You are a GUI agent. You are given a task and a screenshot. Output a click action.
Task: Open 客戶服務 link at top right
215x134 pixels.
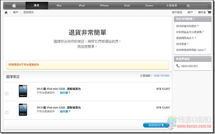(177, 12)
